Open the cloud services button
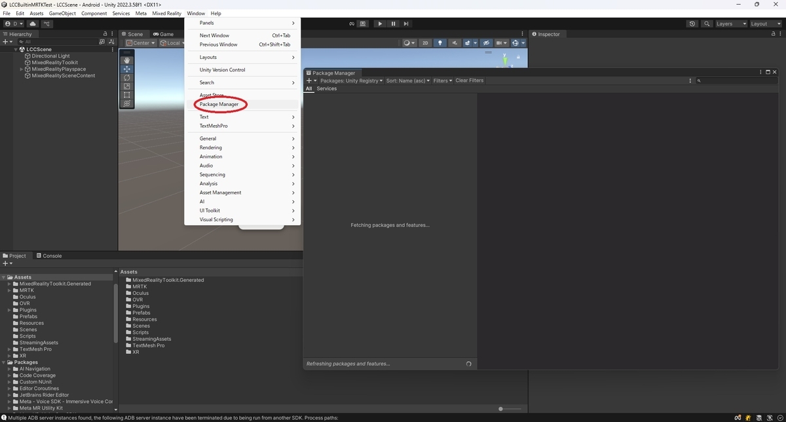Screen dimensions: 786x422 33,24
